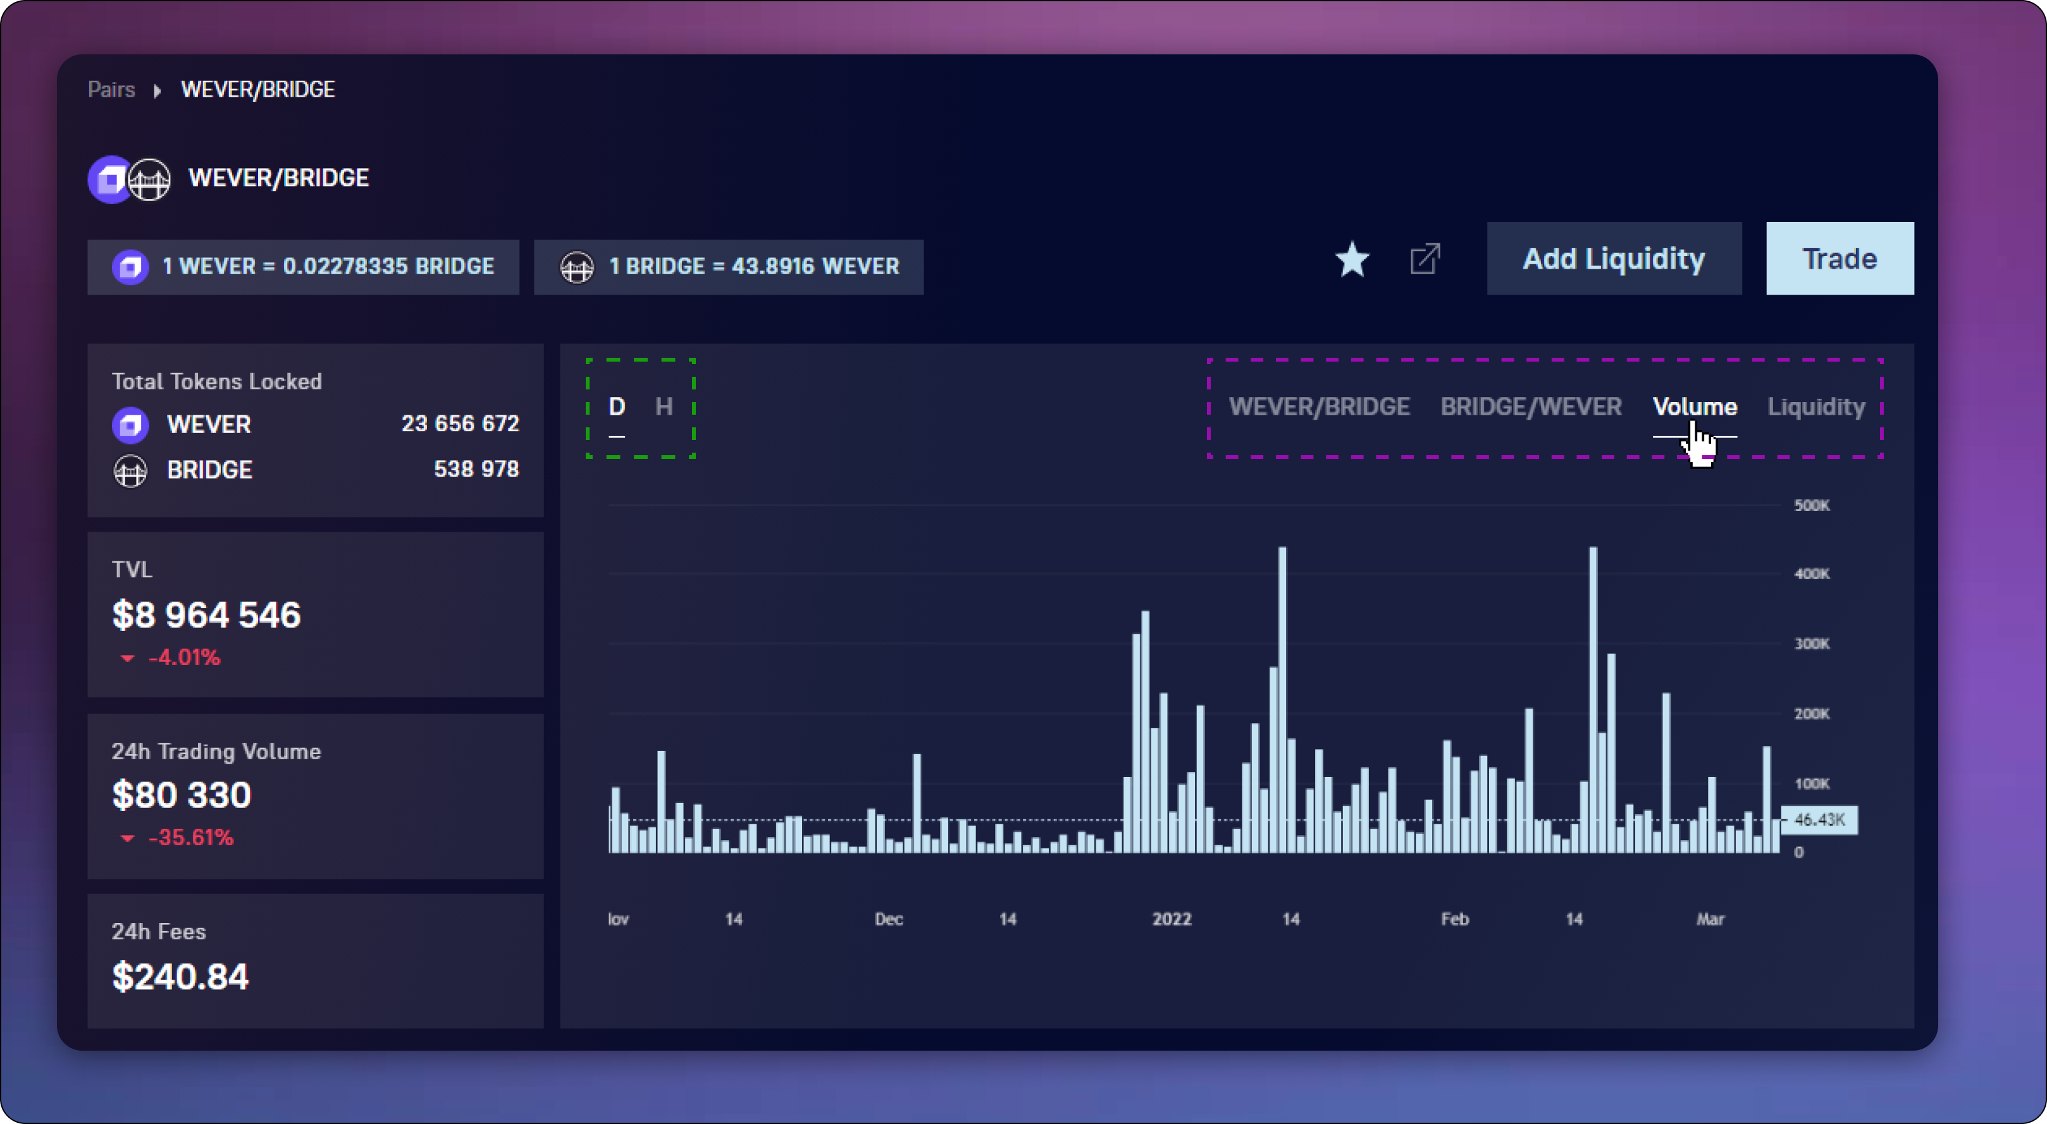This screenshot has width=2047, height=1124.
Task: Click WEVER icon in 1 WEVER rate box
Action: [x=130, y=267]
